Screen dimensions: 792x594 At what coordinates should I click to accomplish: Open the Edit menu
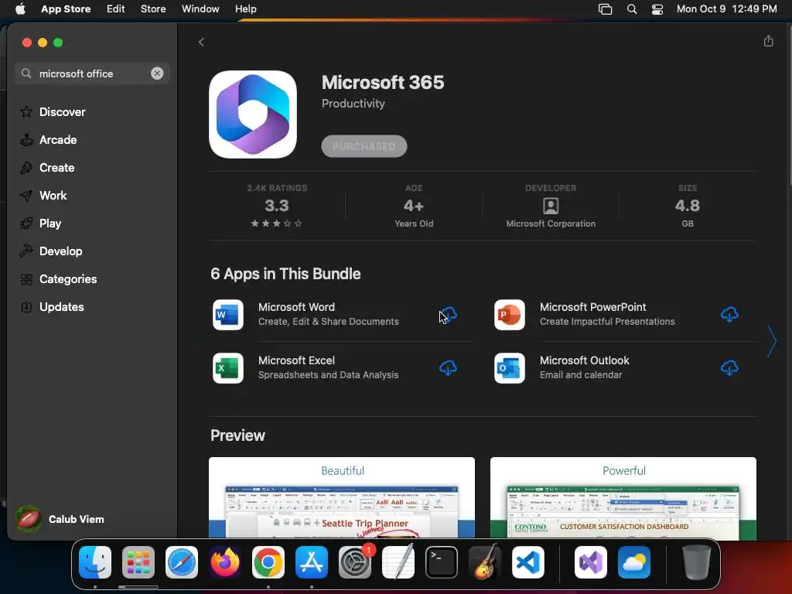116,9
